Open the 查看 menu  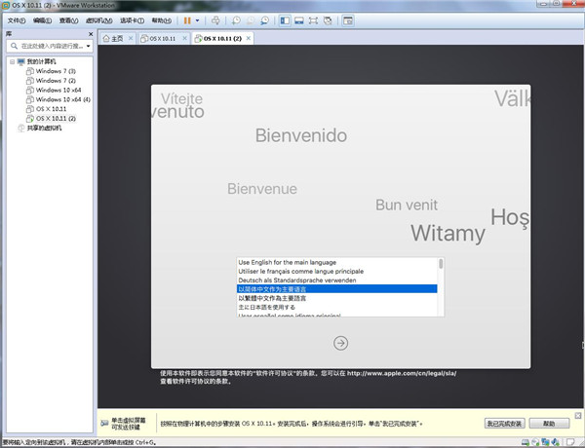click(x=68, y=20)
